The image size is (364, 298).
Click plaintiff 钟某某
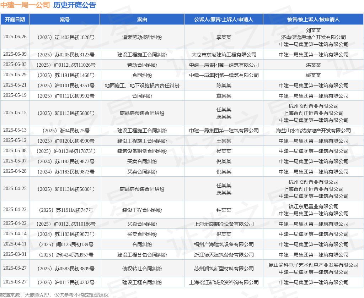coord(224,210)
